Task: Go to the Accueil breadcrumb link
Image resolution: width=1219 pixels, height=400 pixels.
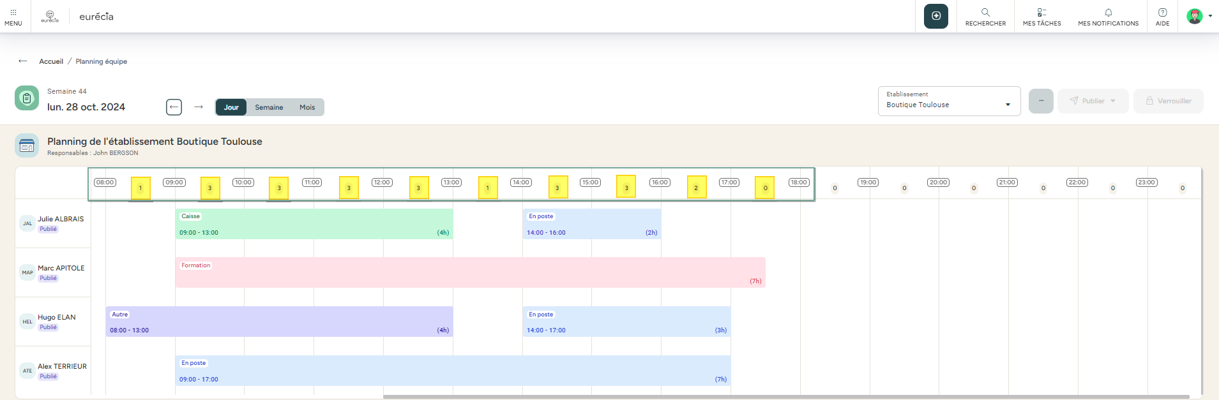Action: point(51,61)
